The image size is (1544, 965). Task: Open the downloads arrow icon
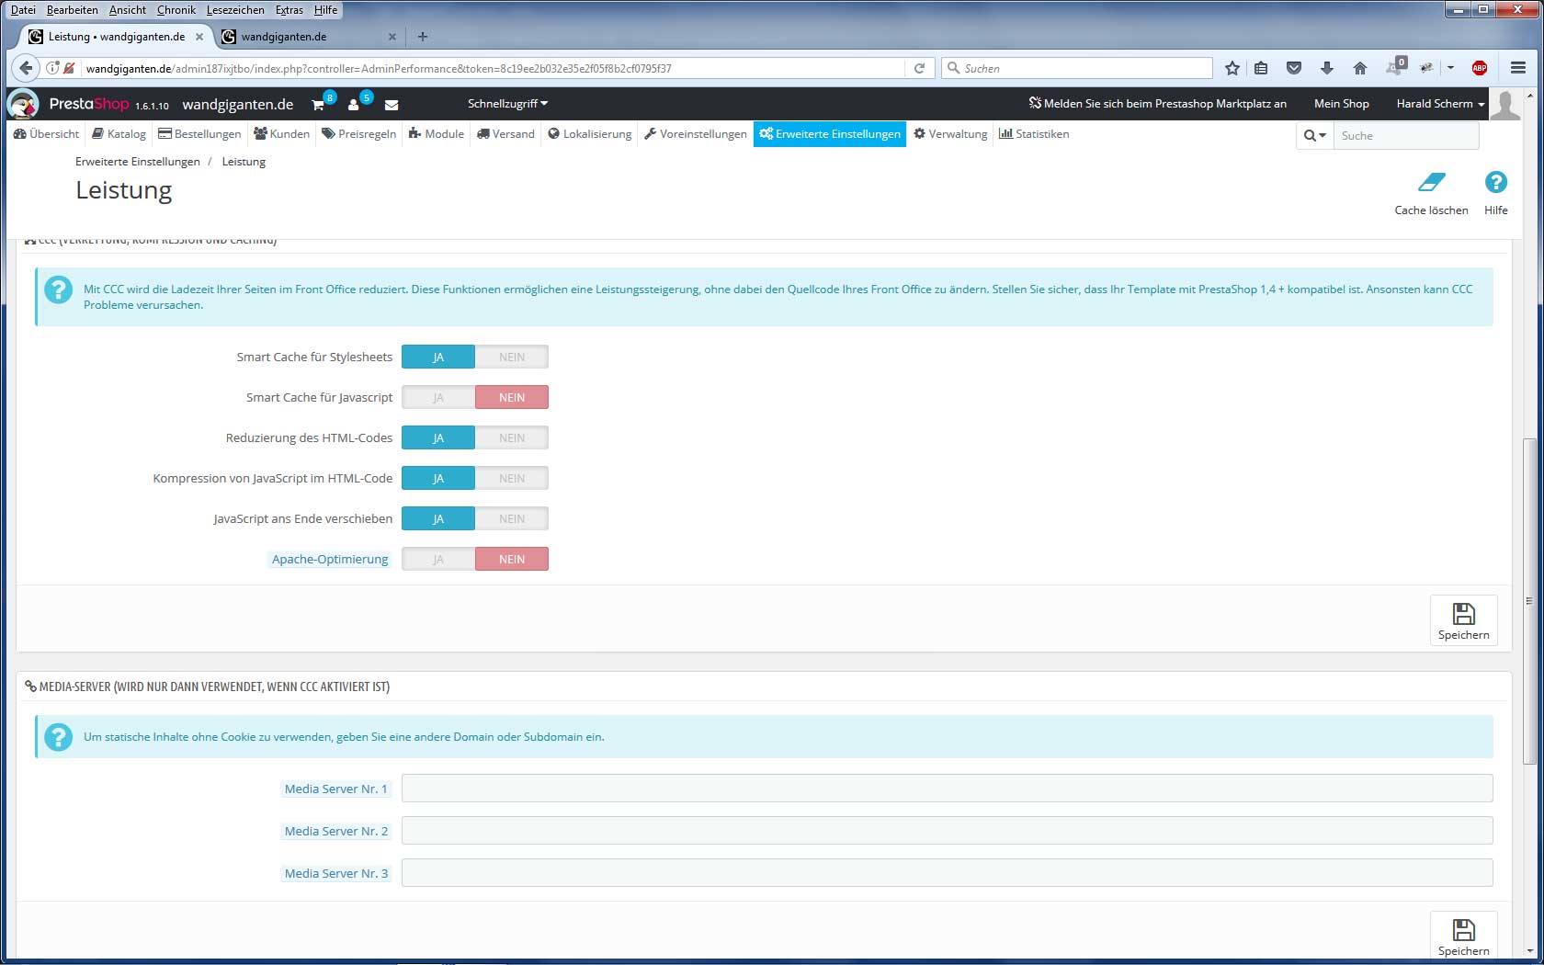1326,68
